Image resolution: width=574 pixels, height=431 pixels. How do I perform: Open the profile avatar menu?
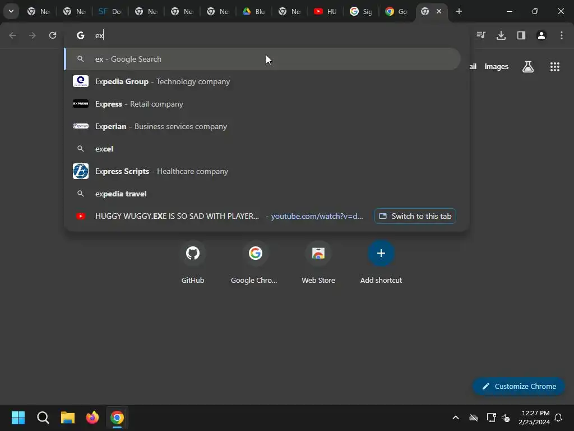(x=541, y=35)
